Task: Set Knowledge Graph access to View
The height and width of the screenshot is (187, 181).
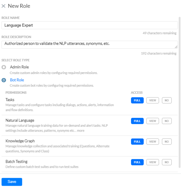Action: pos(152,142)
